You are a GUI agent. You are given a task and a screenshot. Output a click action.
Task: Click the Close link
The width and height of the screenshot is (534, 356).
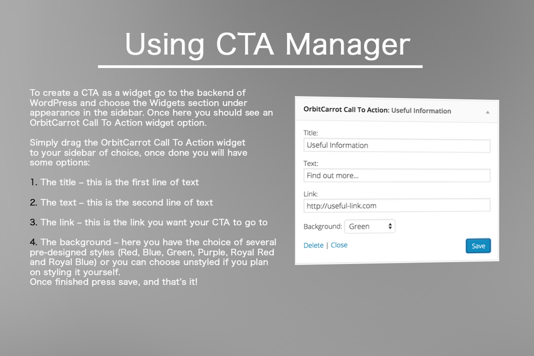click(339, 245)
